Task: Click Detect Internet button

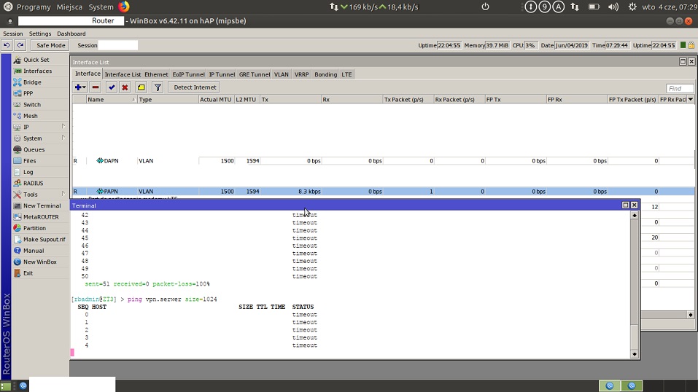Action: [x=195, y=87]
